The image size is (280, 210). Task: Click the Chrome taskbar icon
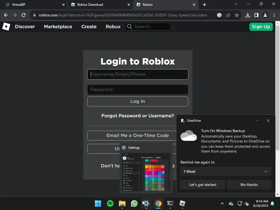(x=158, y=203)
